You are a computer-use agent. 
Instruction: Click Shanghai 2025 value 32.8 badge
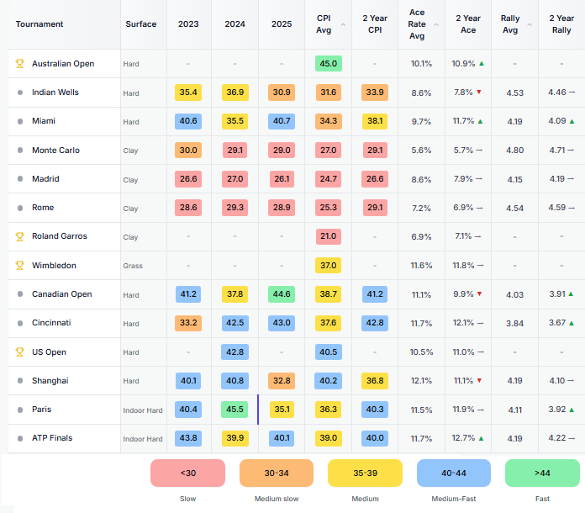(282, 380)
